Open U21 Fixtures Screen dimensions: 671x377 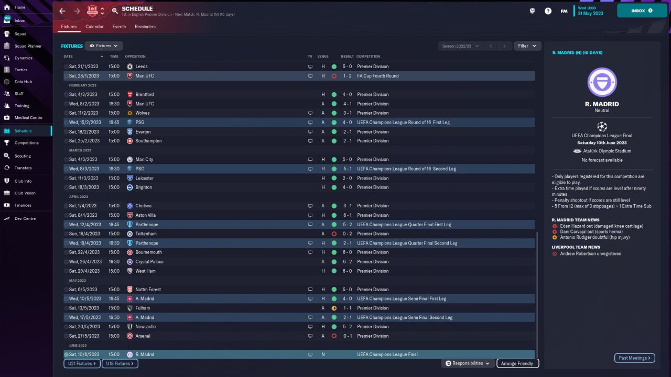coord(82,363)
